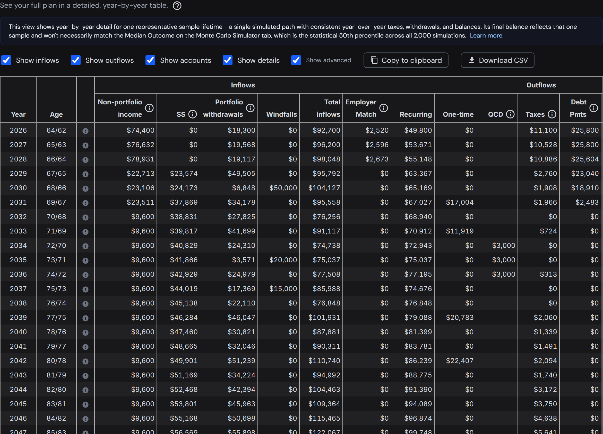
Task: Click the Employer Match info icon
Action: (x=383, y=108)
